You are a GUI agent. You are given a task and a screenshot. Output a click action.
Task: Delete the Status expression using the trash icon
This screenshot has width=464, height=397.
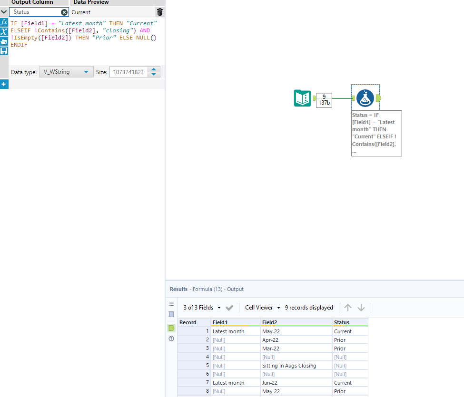(159, 12)
